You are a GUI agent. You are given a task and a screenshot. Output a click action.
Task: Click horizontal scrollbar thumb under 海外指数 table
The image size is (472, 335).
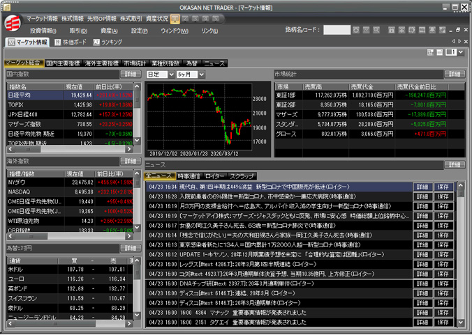point(31,236)
